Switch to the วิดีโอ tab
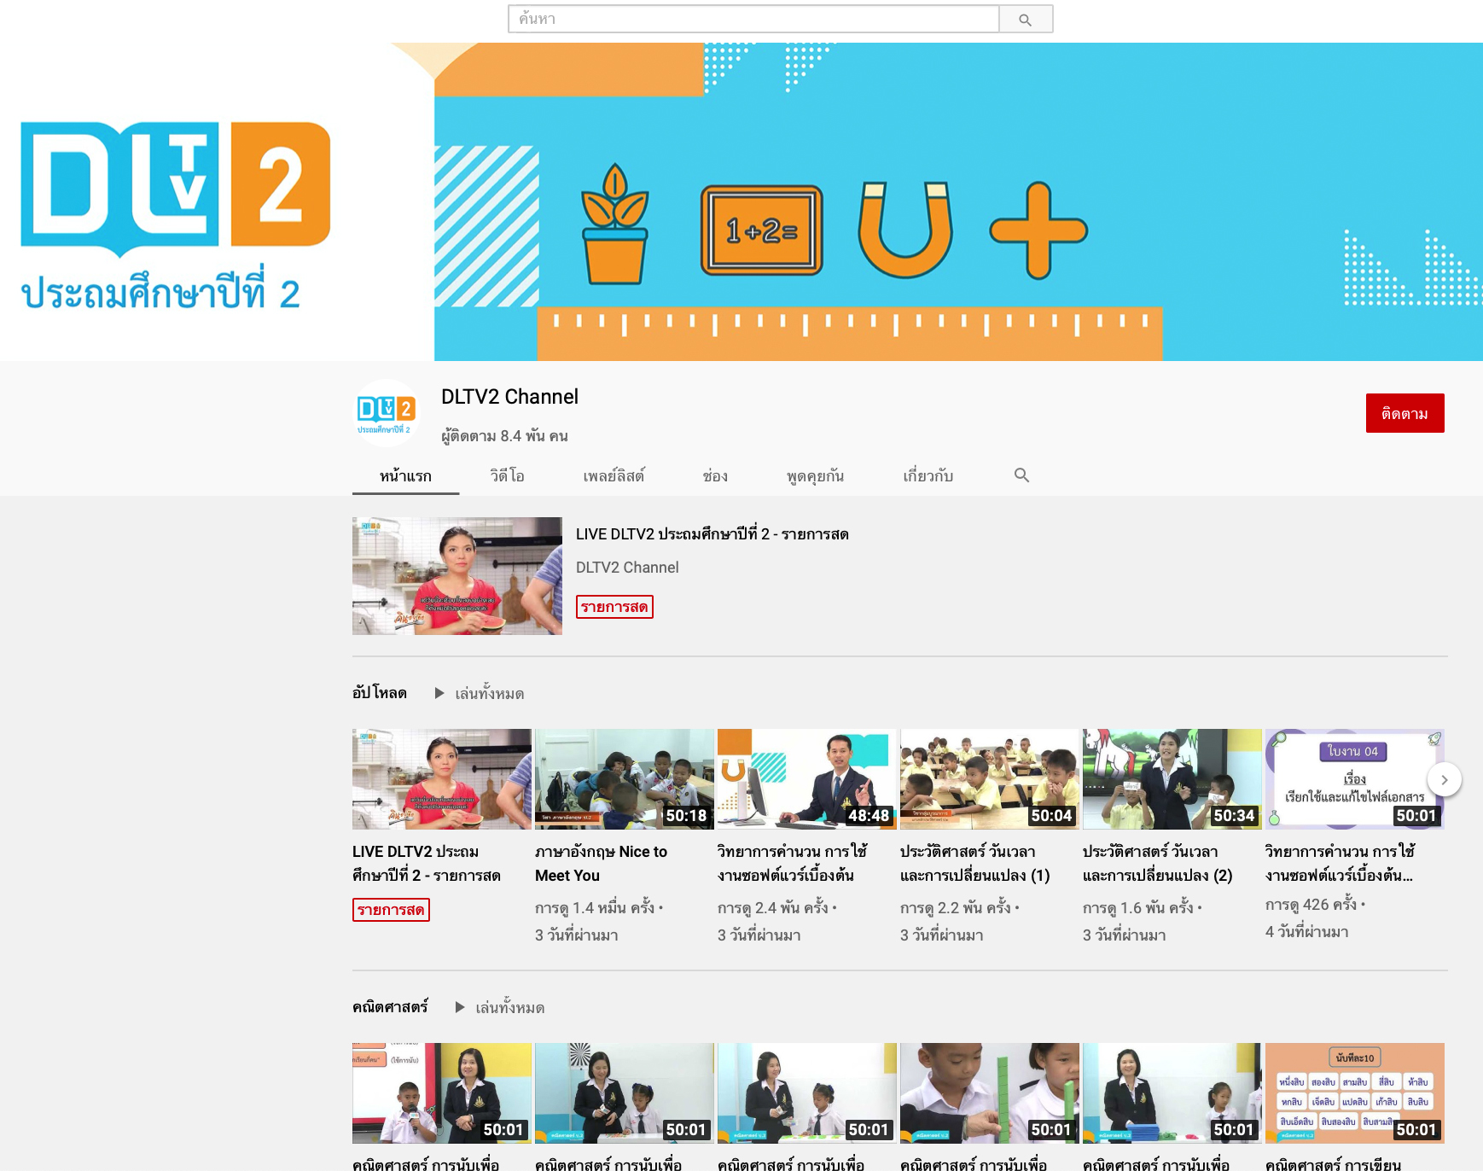Viewport: 1483px width, 1171px height. tap(507, 476)
